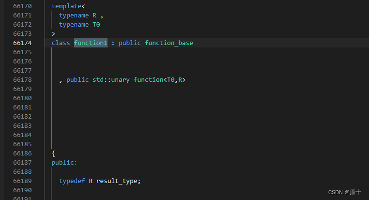The width and height of the screenshot is (369, 200).
Task: Click the 'std' namespace on line 66178
Action: click(98, 80)
